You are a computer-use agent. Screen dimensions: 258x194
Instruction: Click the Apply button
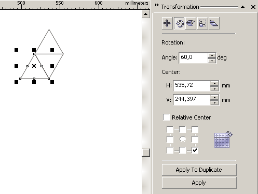[x=199, y=183]
